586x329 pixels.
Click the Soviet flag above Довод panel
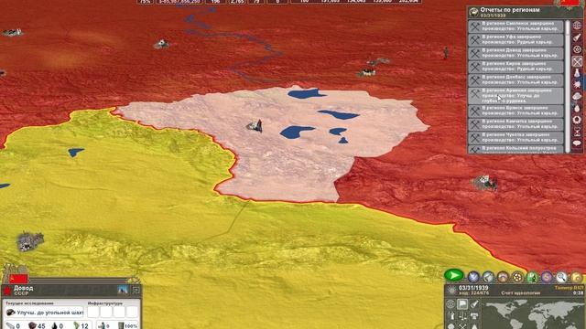(x=18, y=279)
